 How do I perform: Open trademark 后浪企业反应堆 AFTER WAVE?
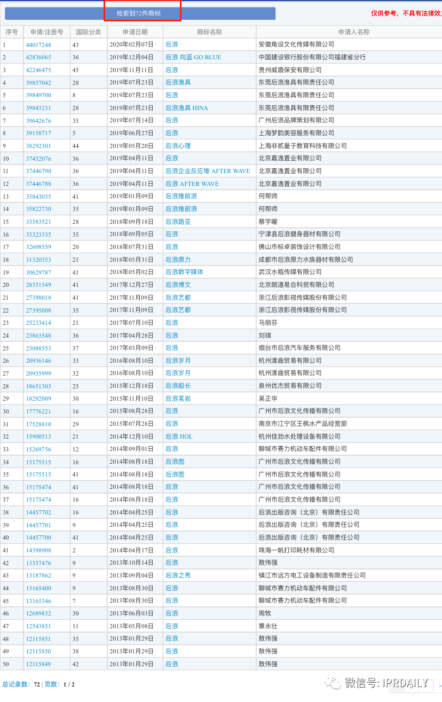[208, 171]
